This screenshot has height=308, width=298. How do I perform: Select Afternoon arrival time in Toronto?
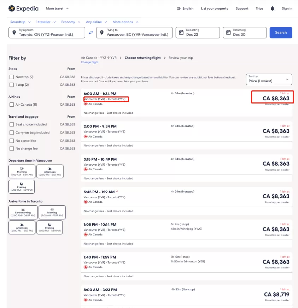tap(22, 227)
